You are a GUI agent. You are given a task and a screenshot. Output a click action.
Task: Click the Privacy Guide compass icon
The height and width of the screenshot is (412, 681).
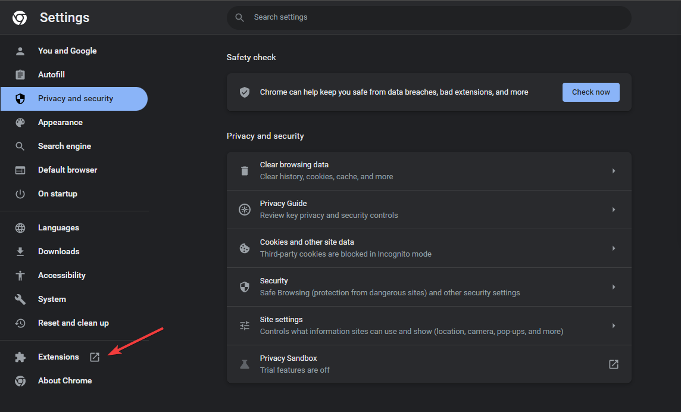pyautogui.click(x=245, y=210)
